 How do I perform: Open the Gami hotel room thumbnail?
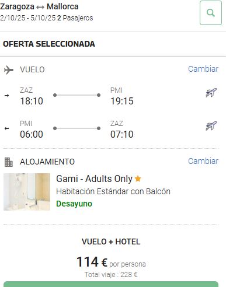(x=27, y=192)
